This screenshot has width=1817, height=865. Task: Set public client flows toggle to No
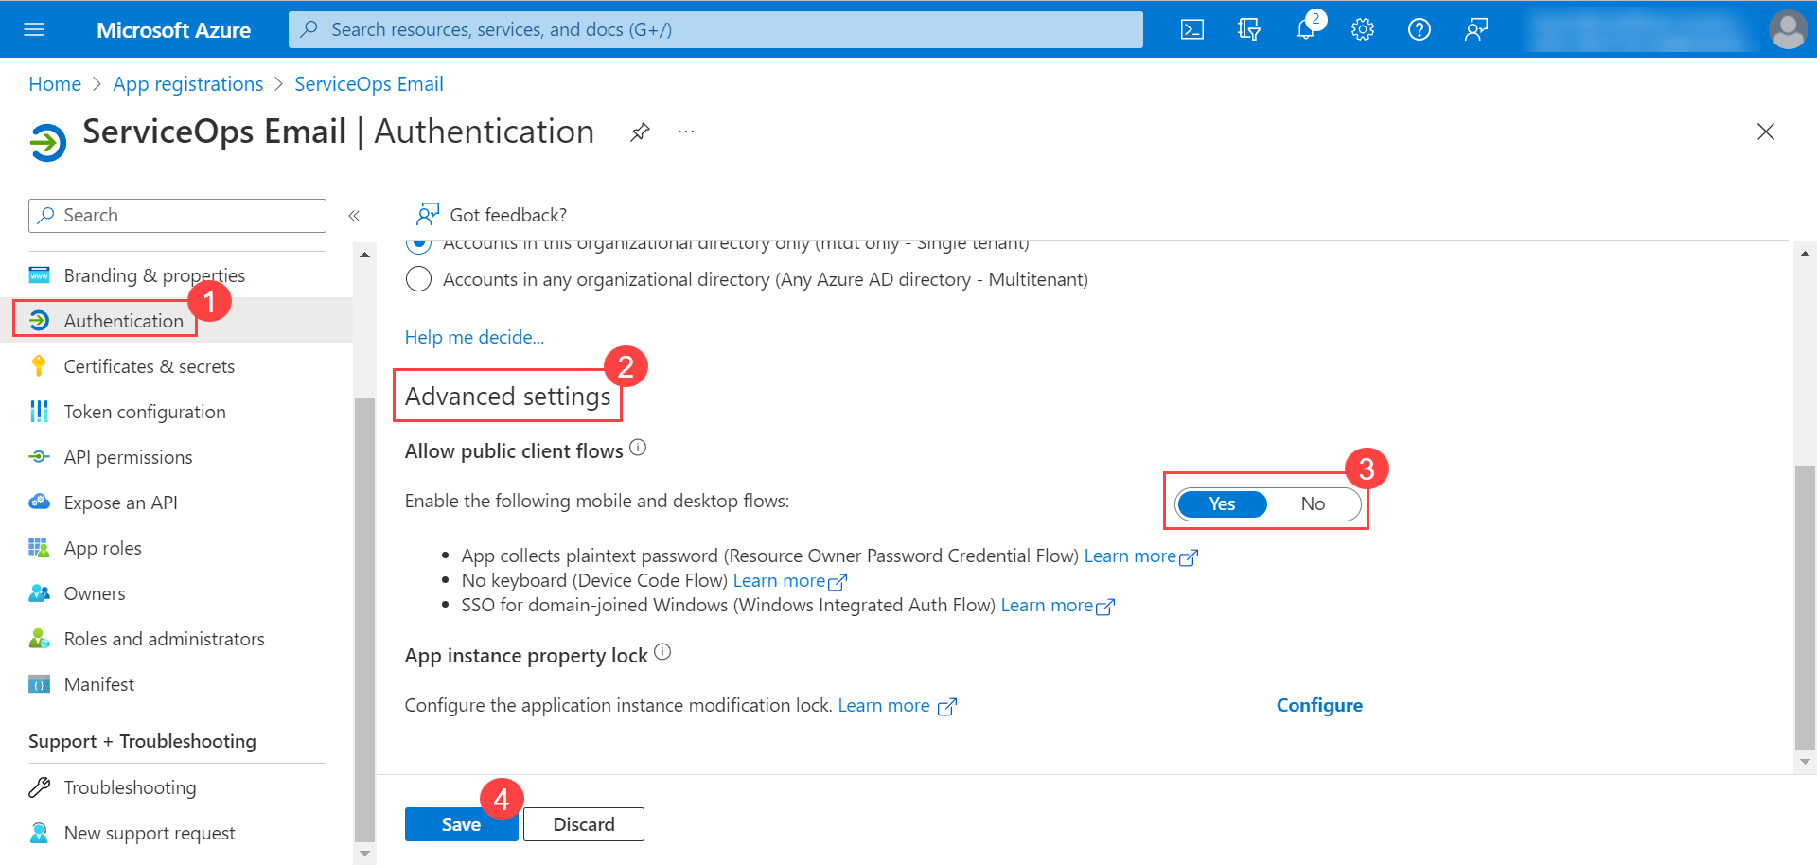tap(1313, 504)
